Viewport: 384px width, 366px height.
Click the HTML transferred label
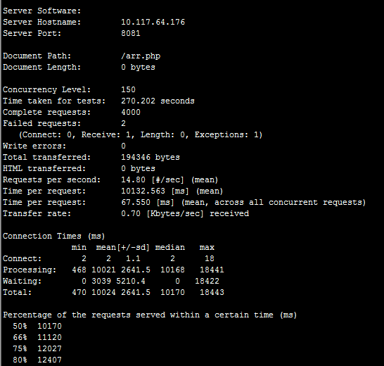(x=44, y=169)
